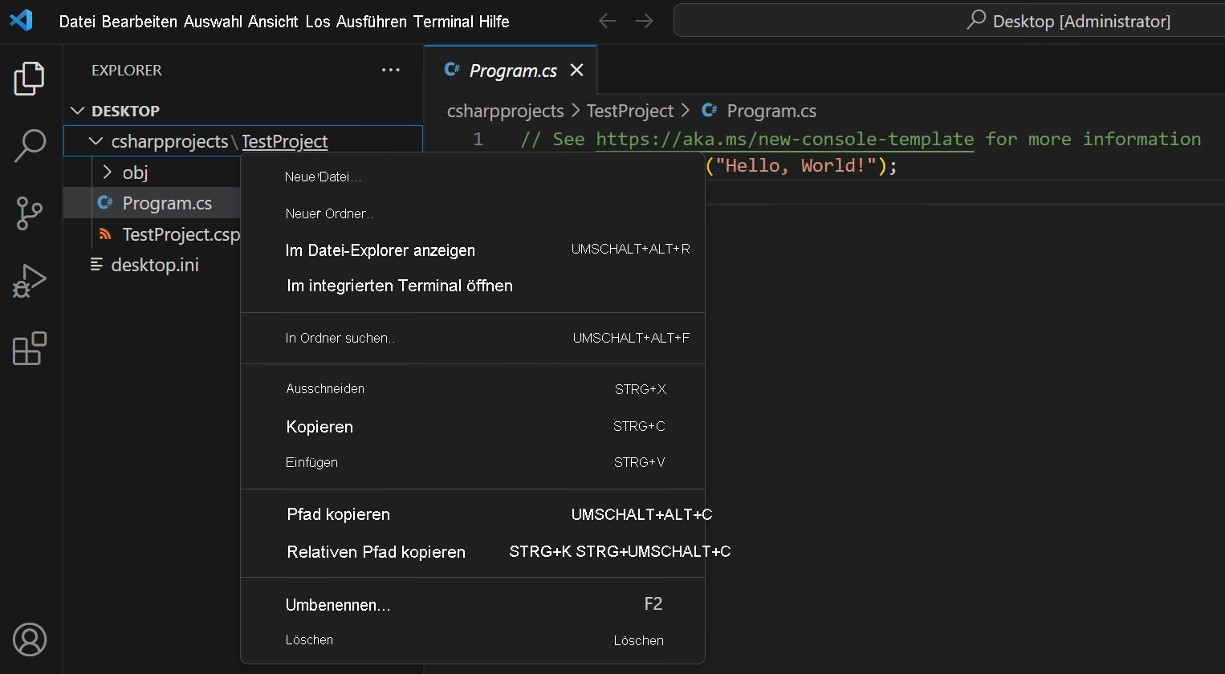Go forward with the right arrow
Viewport: 1225px width, 674px height.
click(x=644, y=21)
